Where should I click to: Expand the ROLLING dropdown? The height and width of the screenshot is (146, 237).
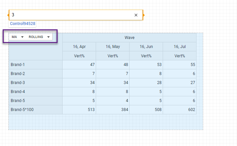(39, 37)
